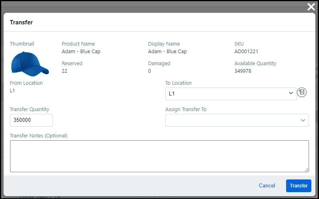
Task: Click the location list icon beside To Location
Action: pos(302,92)
